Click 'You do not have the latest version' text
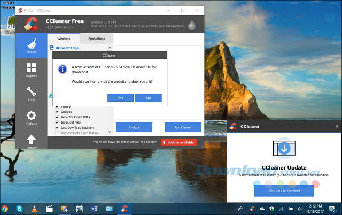This screenshot has height=215, width=342. (125, 142)
